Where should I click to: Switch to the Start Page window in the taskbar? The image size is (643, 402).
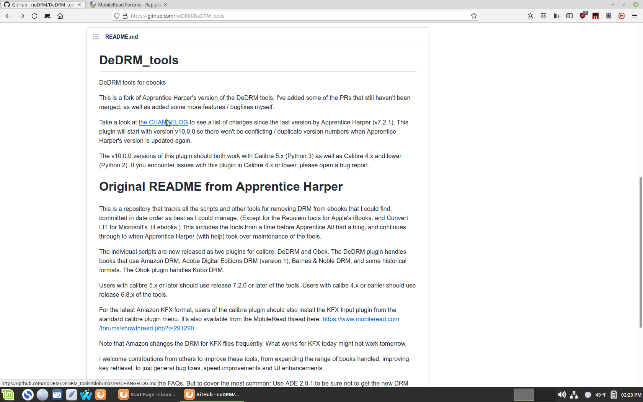[x=147, y=394]
